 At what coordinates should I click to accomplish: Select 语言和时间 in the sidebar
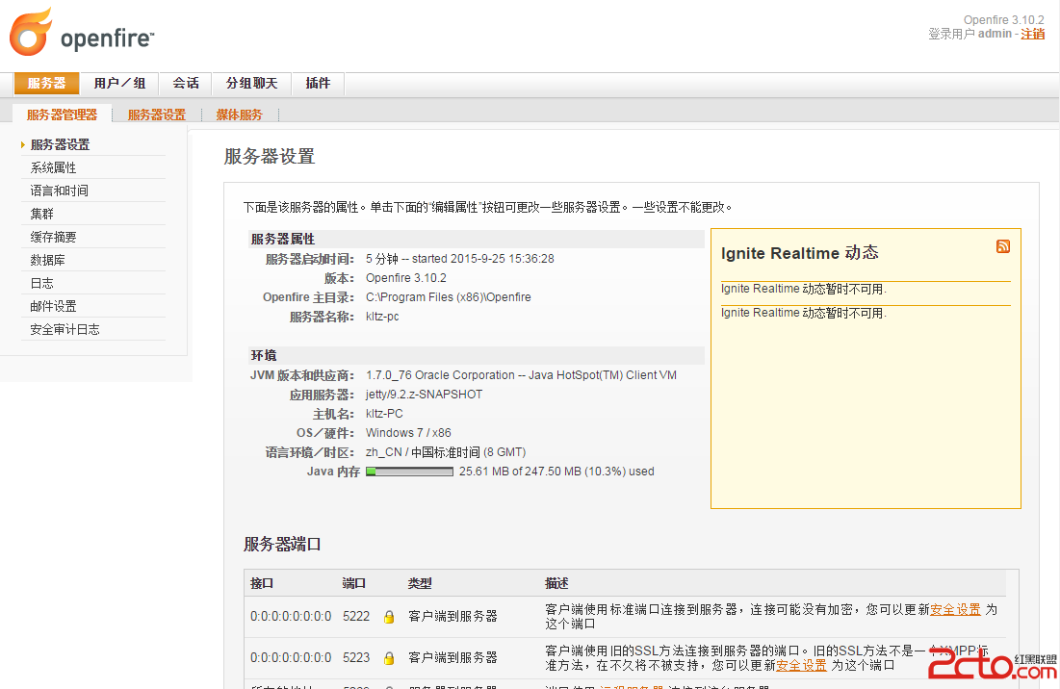[59, 191]
